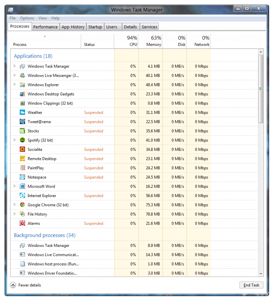Select the Applications (18) group header

33,56
